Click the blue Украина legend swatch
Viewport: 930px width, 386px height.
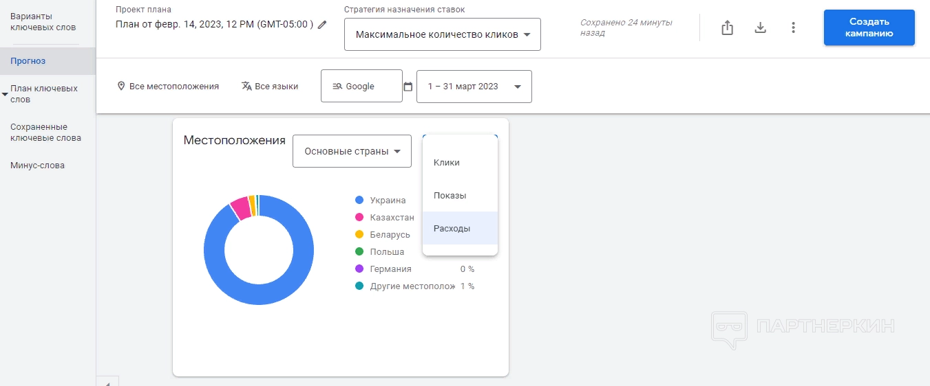click(359, 201)
